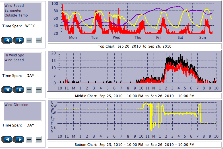Select Wind Speed in top chart list
The width and height of the screenshot is (223, 149).
[x=14, y=6]
